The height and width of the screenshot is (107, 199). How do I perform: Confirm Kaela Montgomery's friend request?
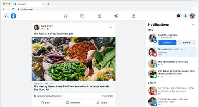[167, 42]
